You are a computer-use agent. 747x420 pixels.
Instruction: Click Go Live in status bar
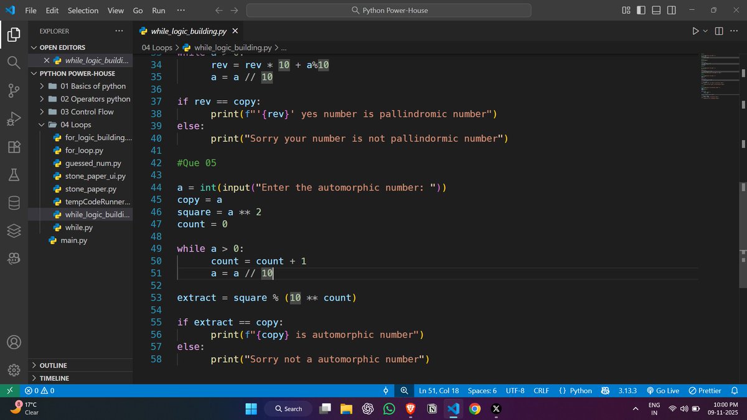(x=663, y=391)
